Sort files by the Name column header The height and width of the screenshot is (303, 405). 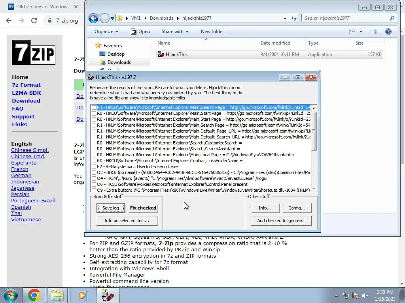coord(206,43)
